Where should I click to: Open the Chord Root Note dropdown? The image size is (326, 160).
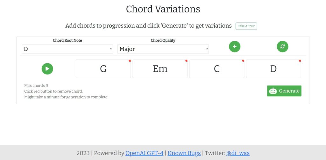(x=67, y=49)
